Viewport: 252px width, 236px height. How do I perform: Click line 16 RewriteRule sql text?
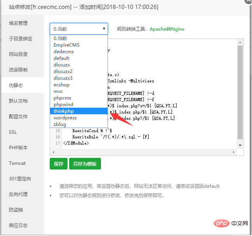(111, 137)
